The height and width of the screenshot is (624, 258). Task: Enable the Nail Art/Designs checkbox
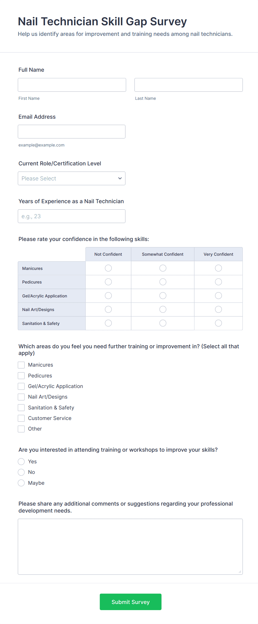(x=21, y=397)
